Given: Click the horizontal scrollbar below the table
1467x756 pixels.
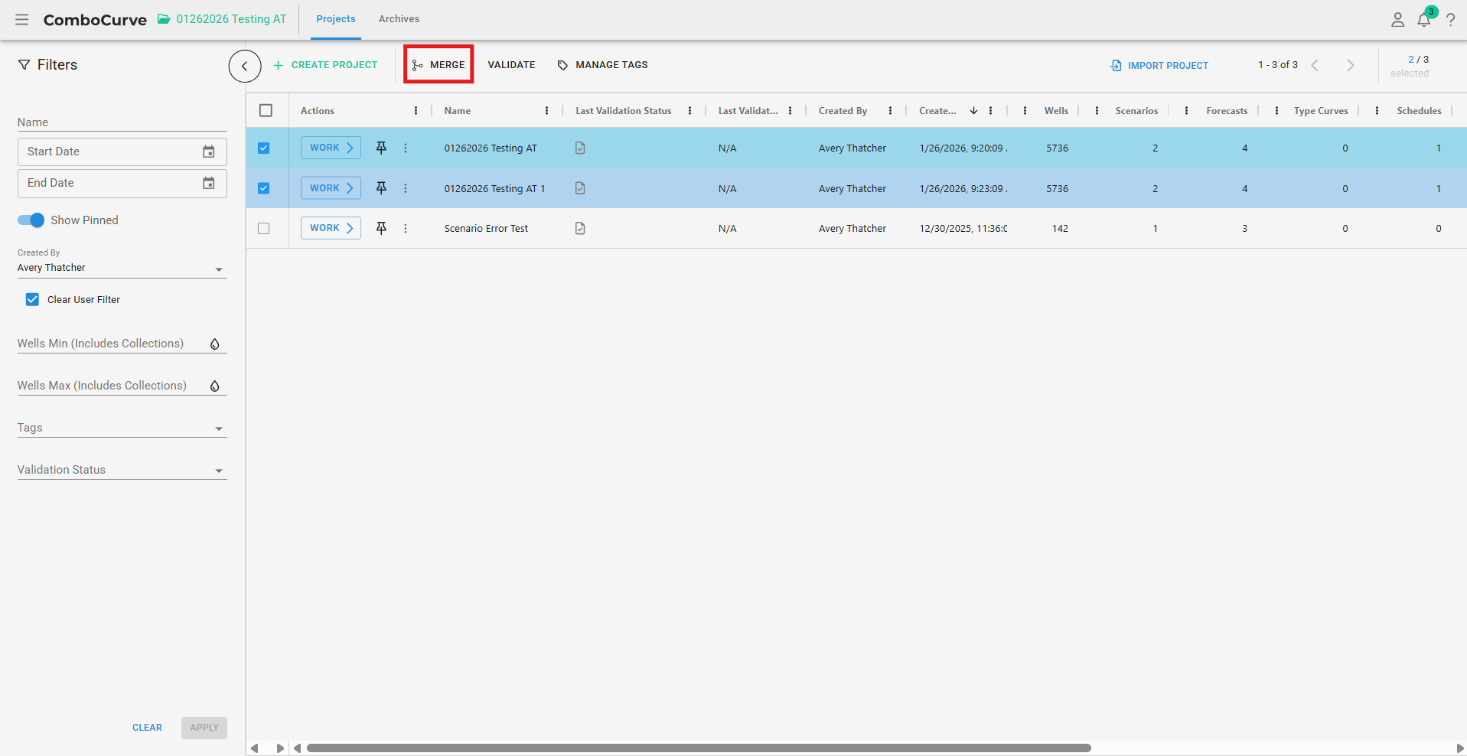Looking at the screenshot, I should 698,748.
